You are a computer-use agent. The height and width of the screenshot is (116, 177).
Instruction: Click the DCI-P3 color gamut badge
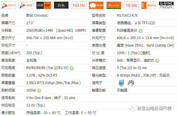(9, 5)
